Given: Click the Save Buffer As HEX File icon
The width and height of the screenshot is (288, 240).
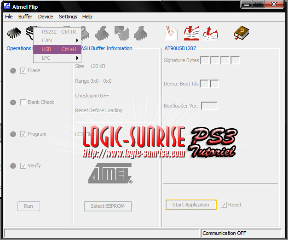Looking at the screenshot, I should point(211,34).
